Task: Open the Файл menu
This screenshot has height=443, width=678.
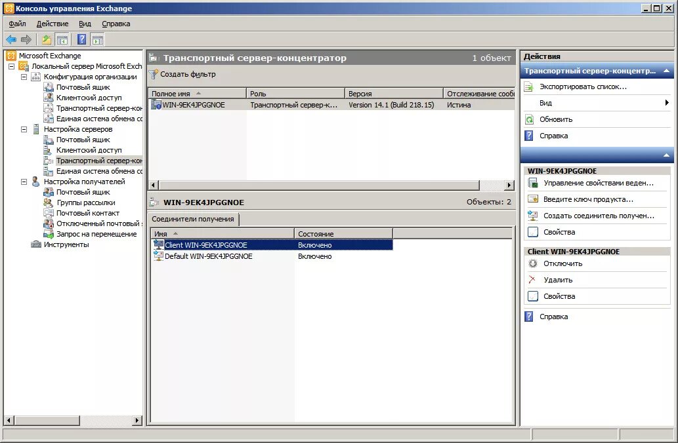Action: pyautogui.click(x=17, y=24)
